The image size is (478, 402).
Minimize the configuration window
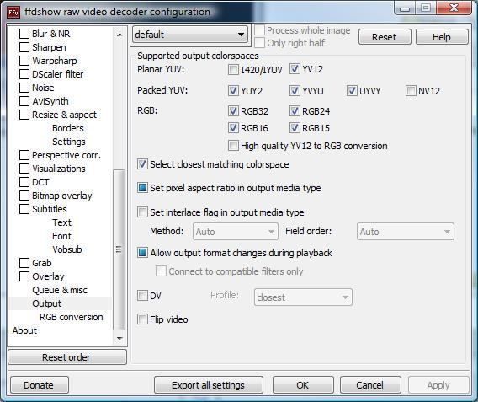[x=405, y=8]
